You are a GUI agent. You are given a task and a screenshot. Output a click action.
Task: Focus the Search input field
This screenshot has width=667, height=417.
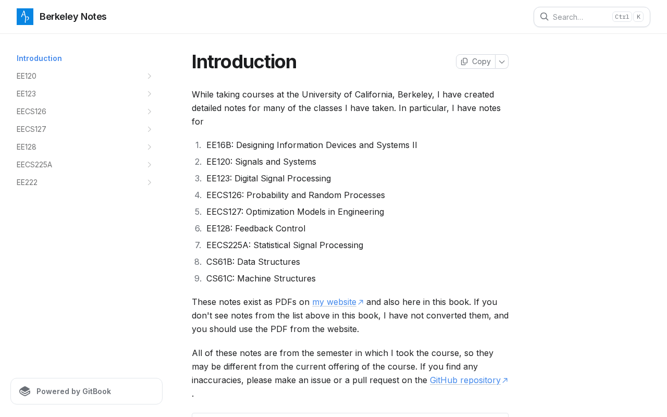coord(592,17)
